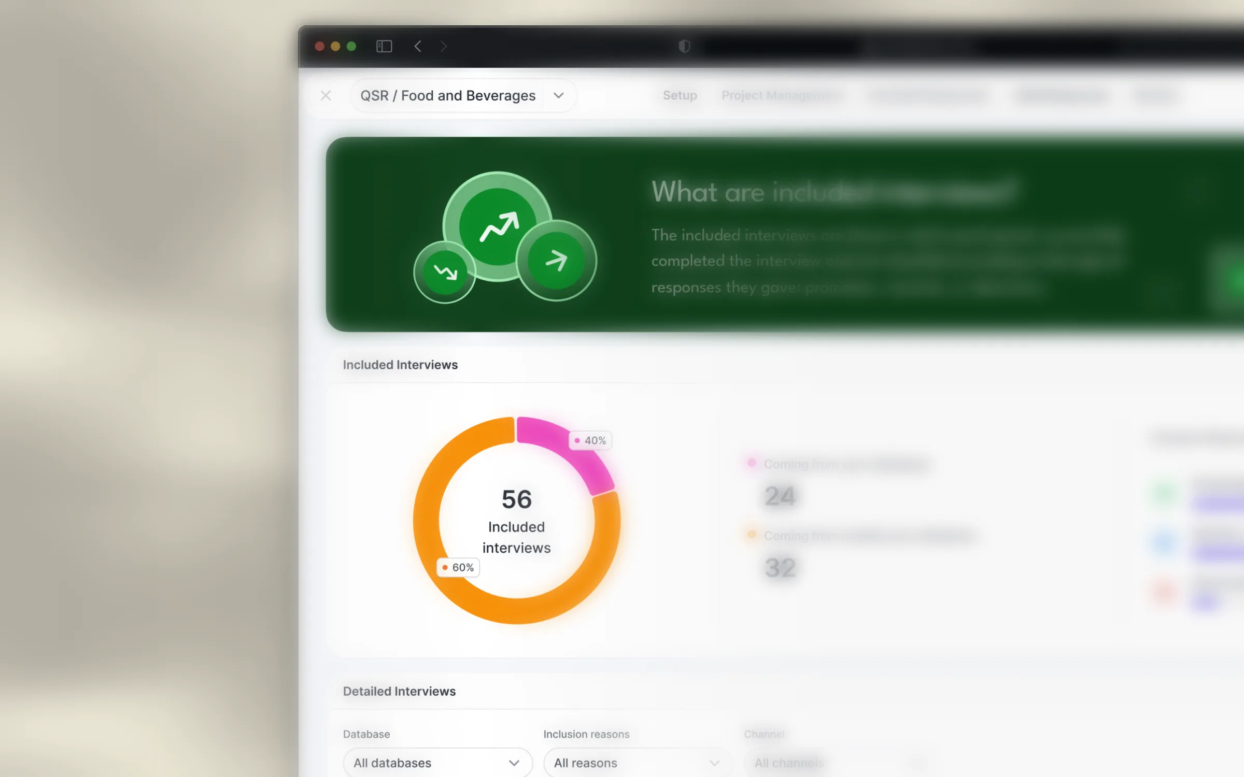The width and height of the screenshot is (1244, 777).
Task: Open the All databases dropdown
Action: tap(437, 762)
